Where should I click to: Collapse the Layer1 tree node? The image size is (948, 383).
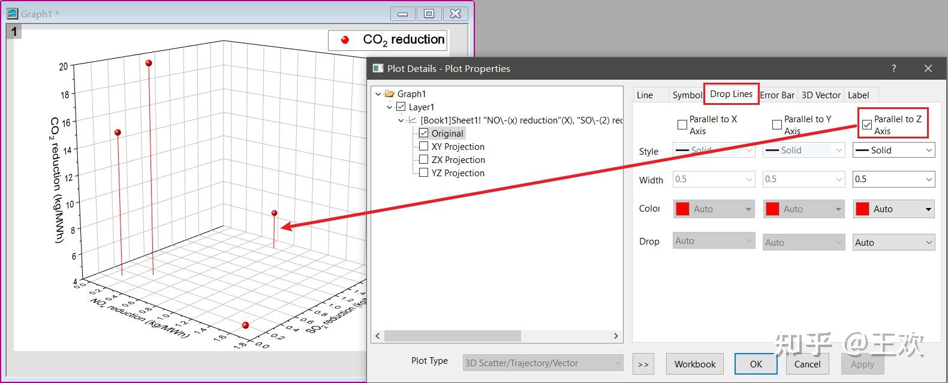point(389,107)
